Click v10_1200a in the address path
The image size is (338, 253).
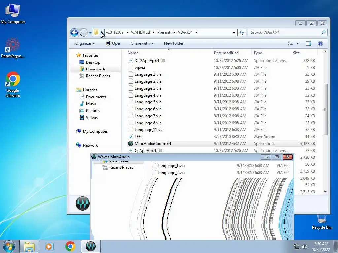[x=115, y=32]
